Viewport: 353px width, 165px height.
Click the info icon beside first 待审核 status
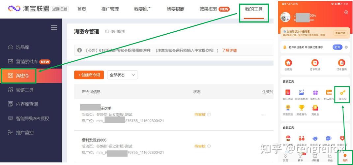coord(209,115)
